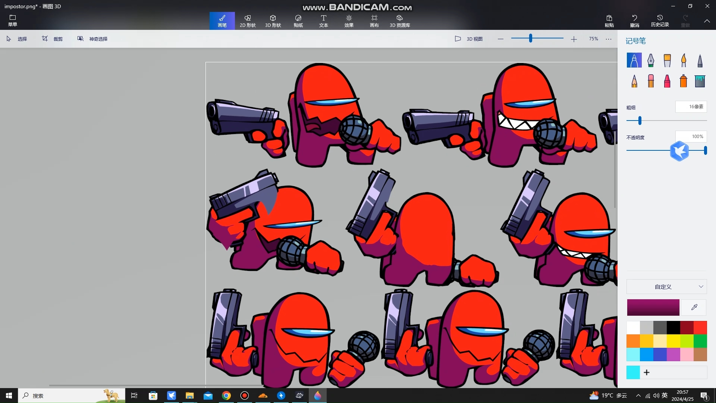Click the zoom out minus button
This screenshot has height=403, width=716.
500,39
